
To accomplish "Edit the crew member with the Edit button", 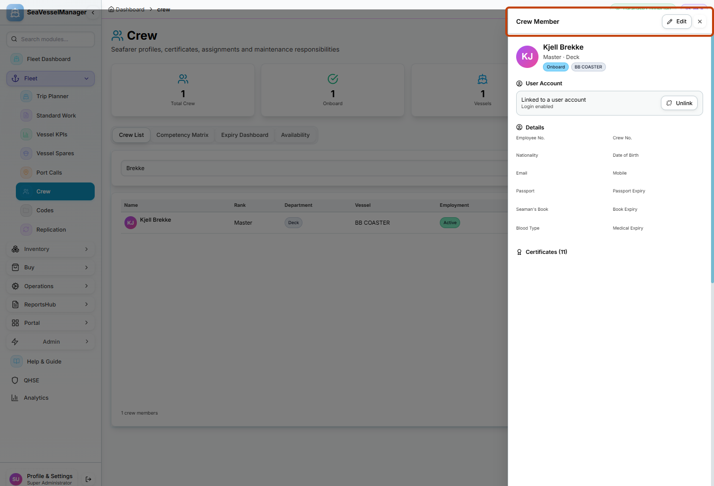I will [676, 21].
